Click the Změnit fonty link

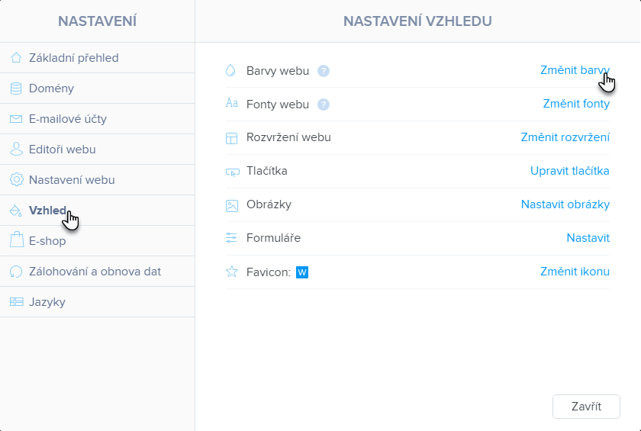point(576,104)
